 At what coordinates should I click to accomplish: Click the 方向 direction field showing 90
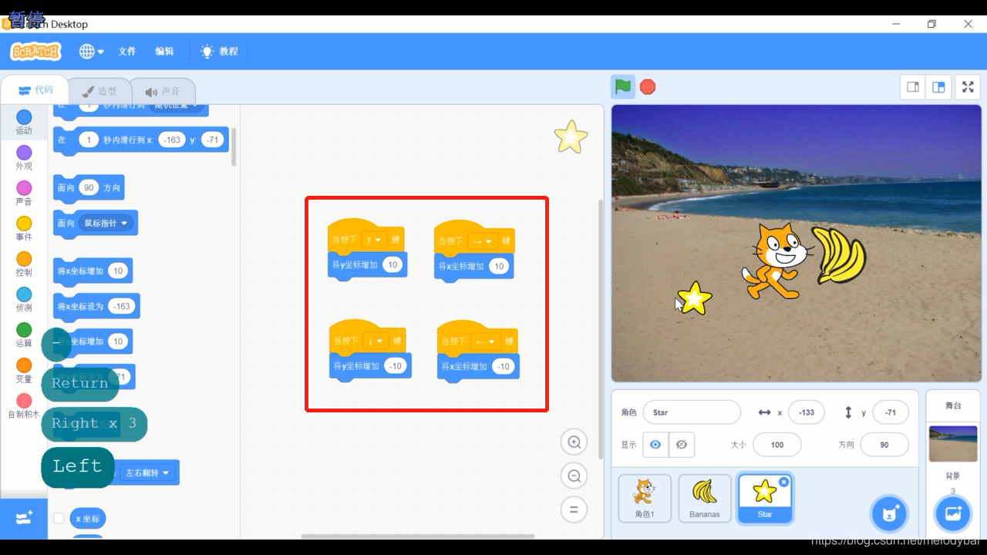tap(884, 445)
